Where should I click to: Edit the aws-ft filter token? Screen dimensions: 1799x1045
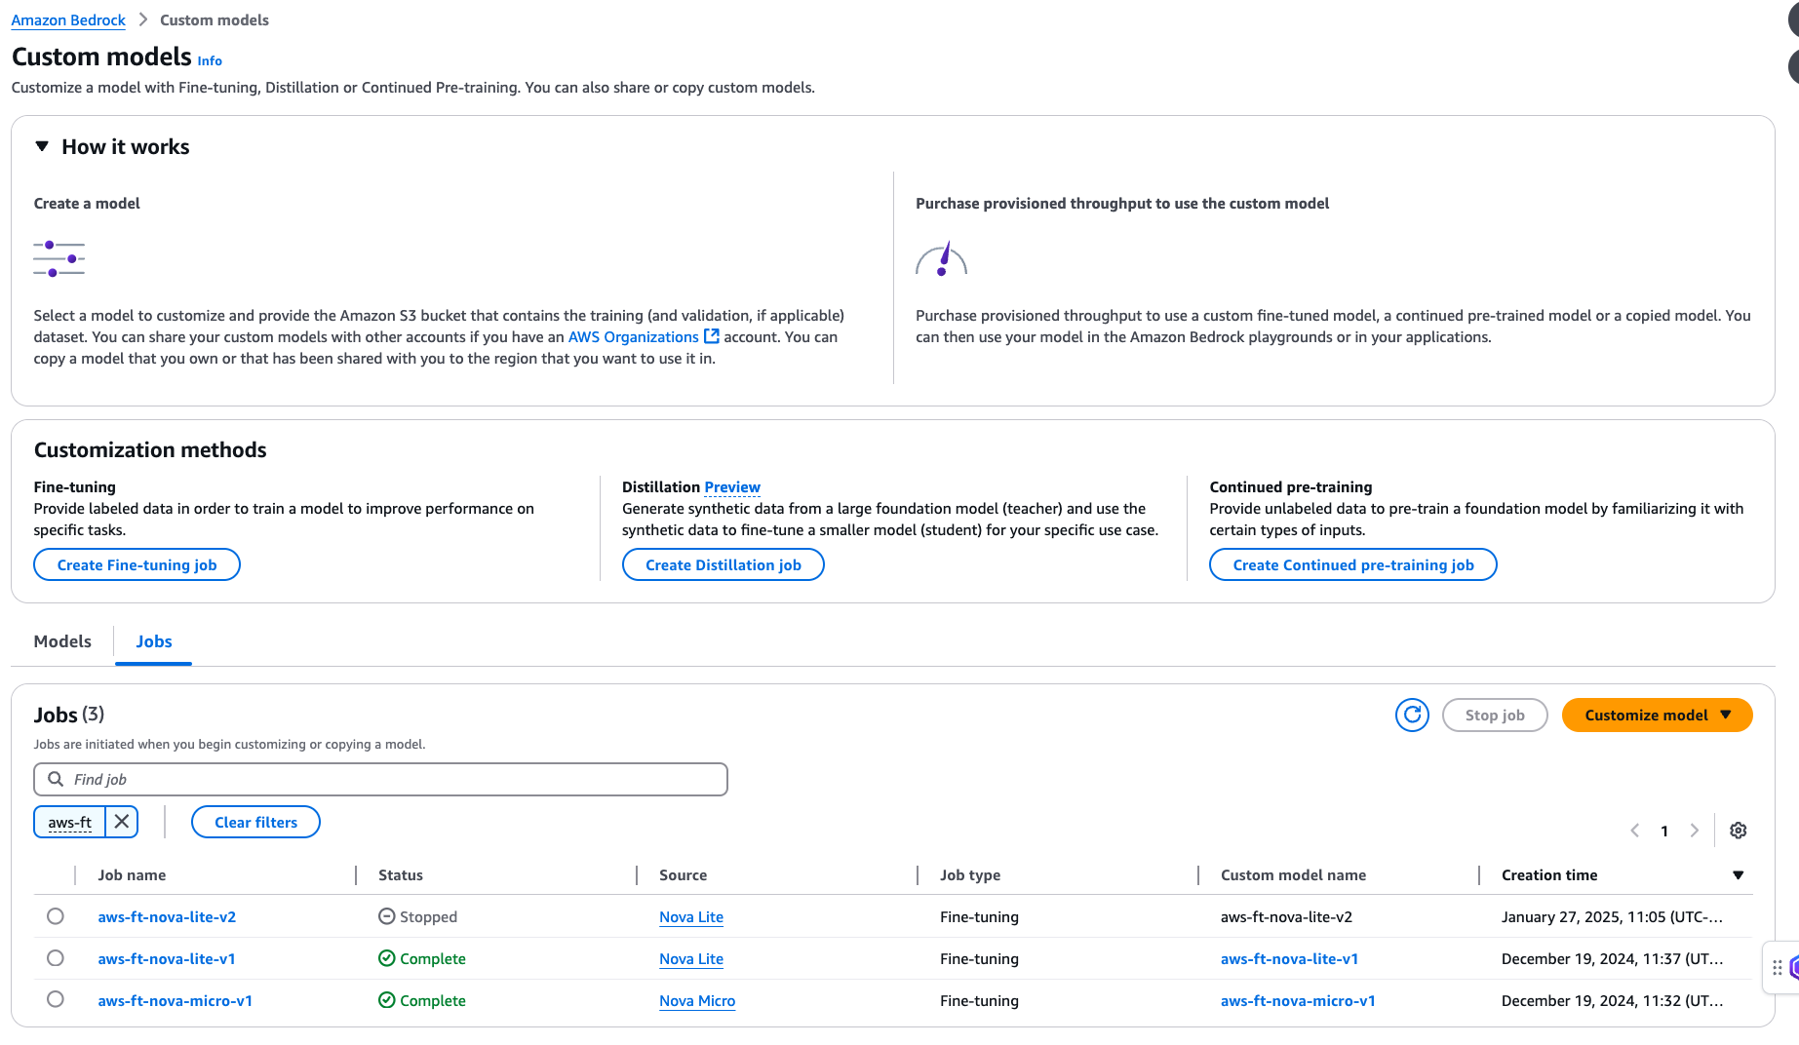[x=70, y=822]
